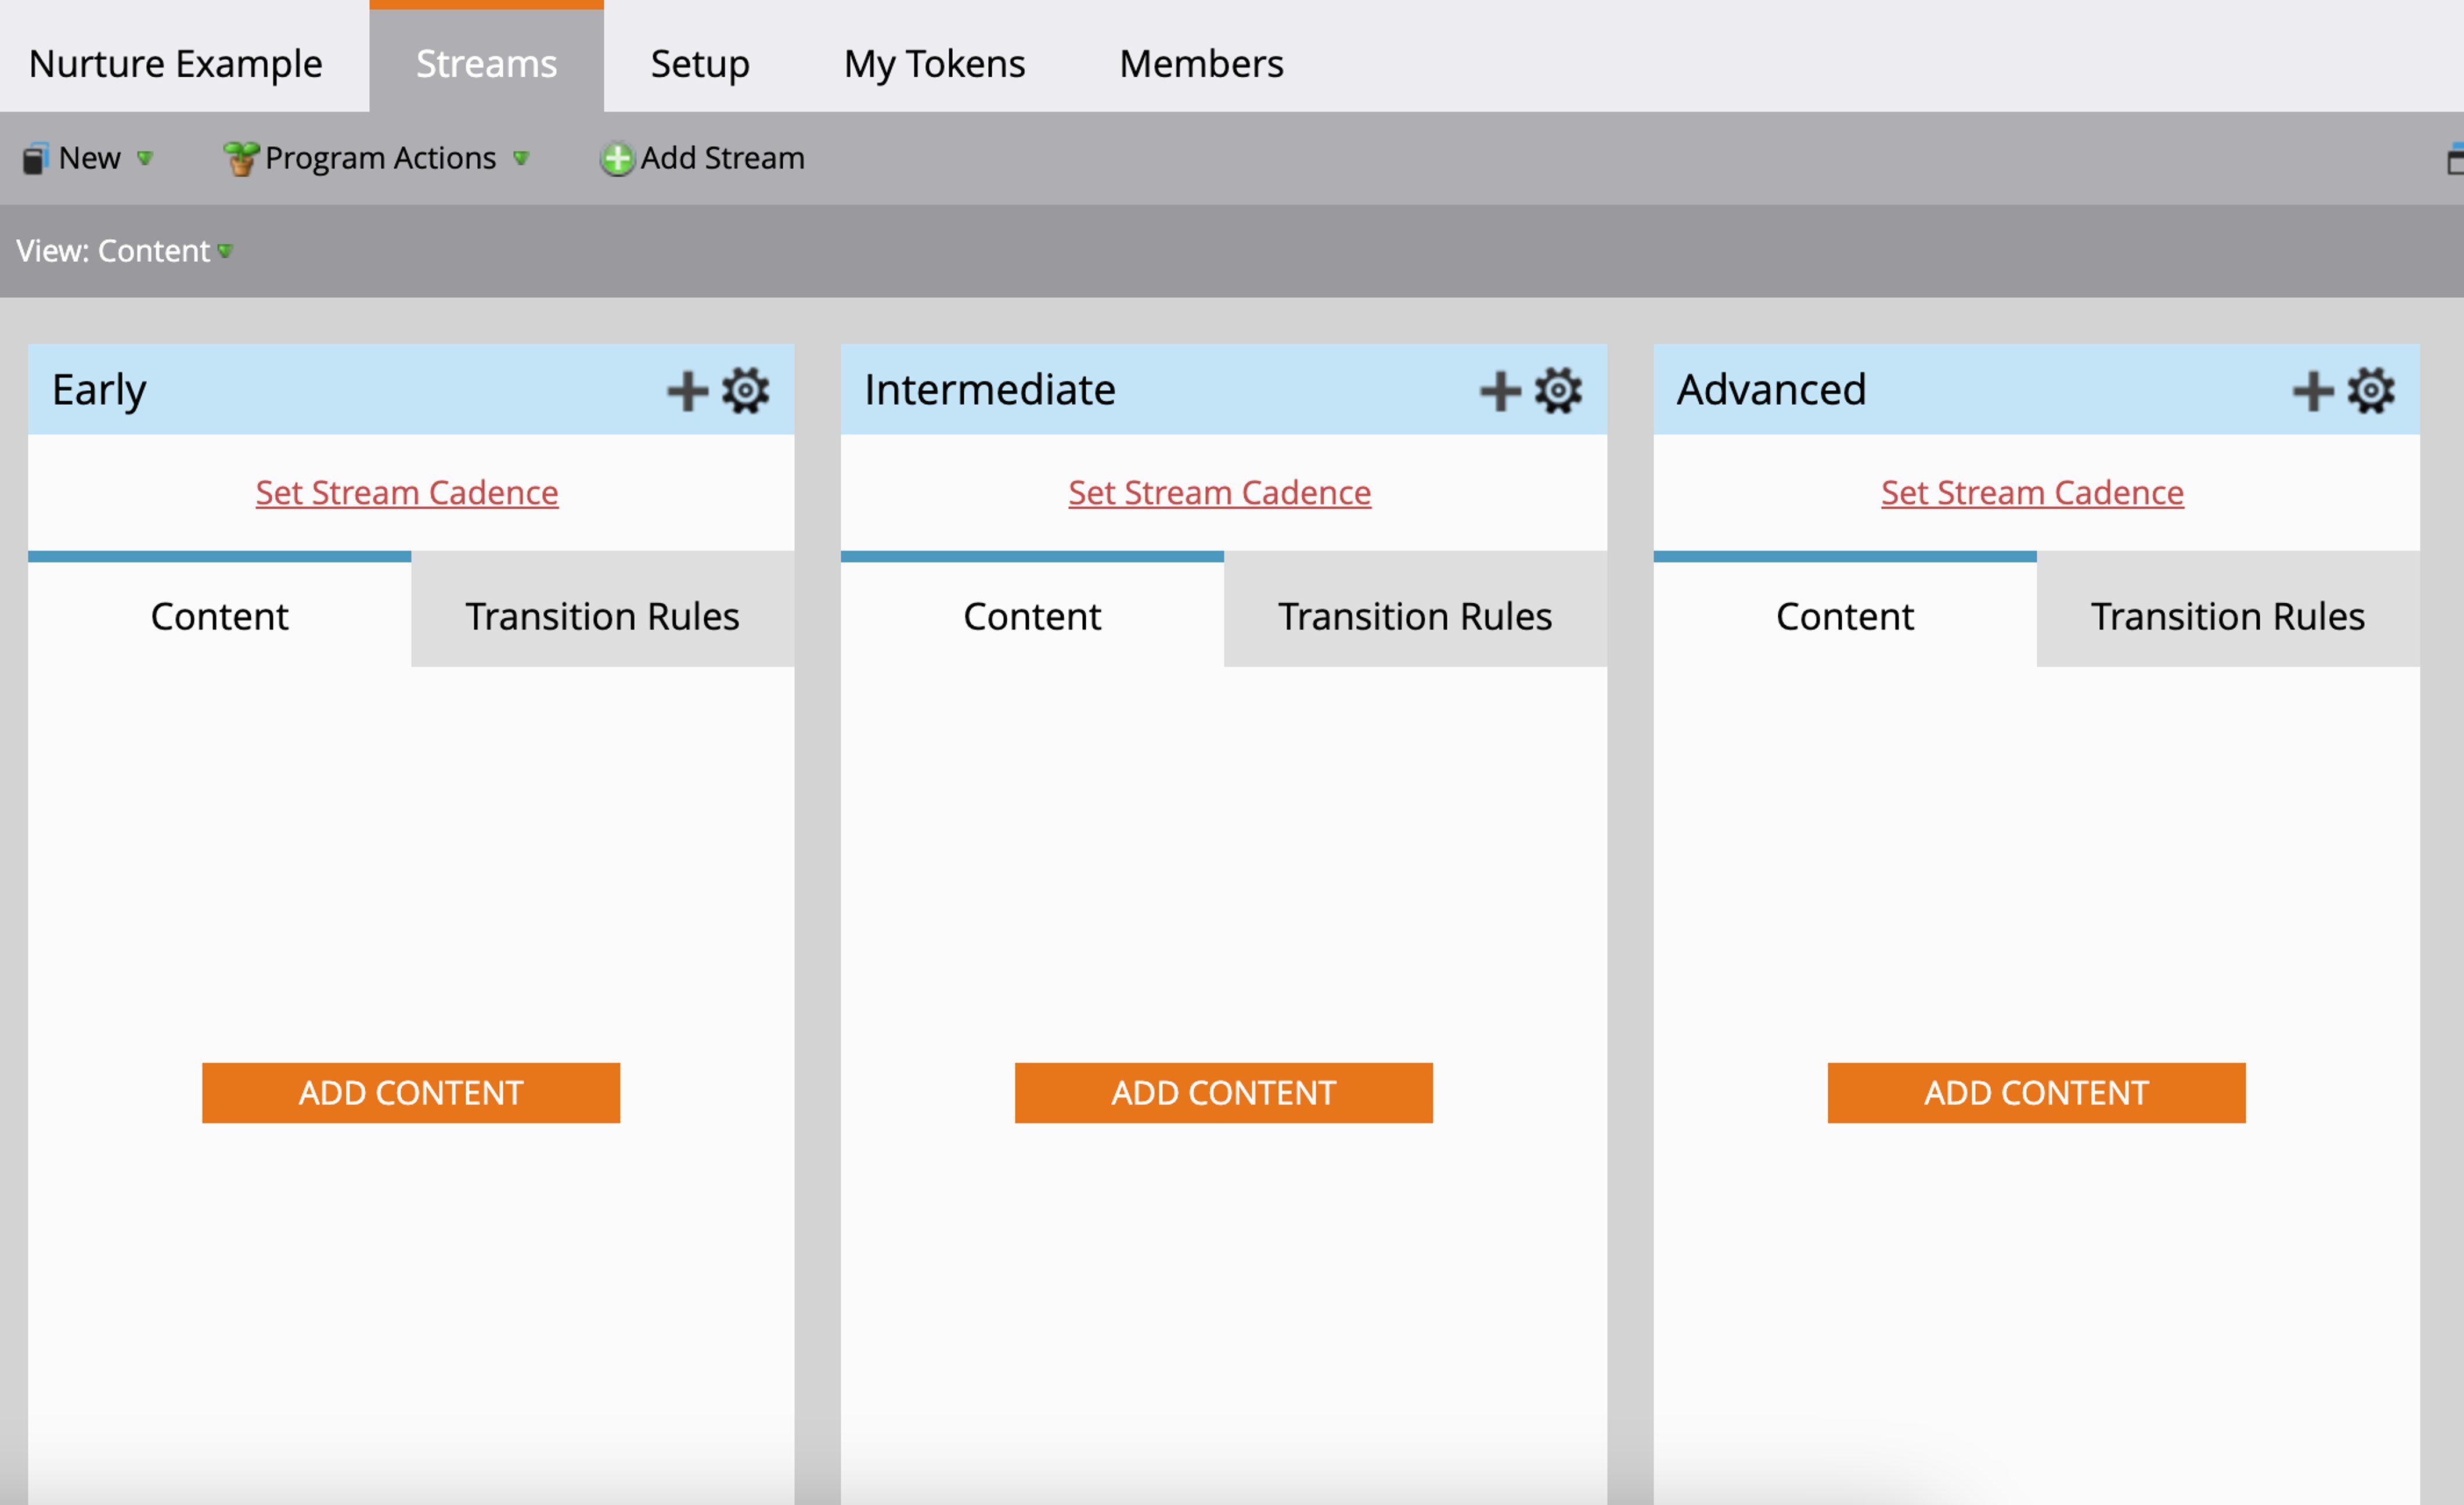This screenshot has width=2464, height=1505.
Task: Open the gear settings for Early stream
Action: pyautogui.click(x=745, y=391)
